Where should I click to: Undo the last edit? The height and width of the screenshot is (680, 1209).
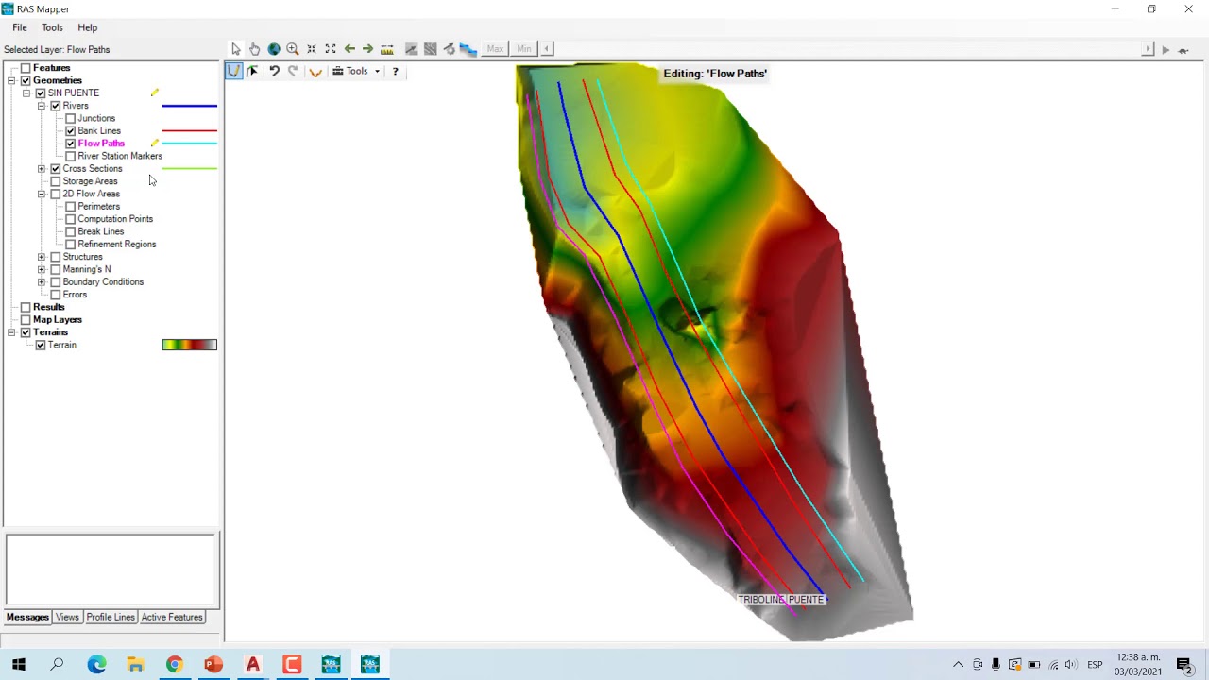click(x=274, y=71)
